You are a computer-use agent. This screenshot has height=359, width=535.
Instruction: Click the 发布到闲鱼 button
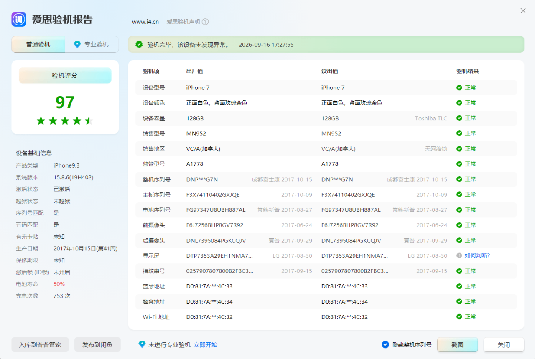coord(97,345)
